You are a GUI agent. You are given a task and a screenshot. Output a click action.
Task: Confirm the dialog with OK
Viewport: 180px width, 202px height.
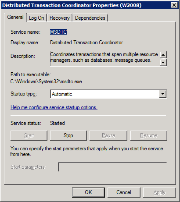88,192
